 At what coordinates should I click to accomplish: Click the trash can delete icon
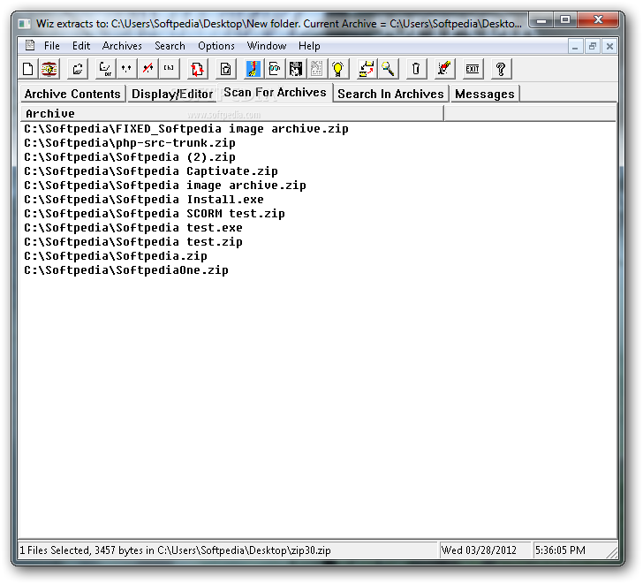tap(416, 69)
